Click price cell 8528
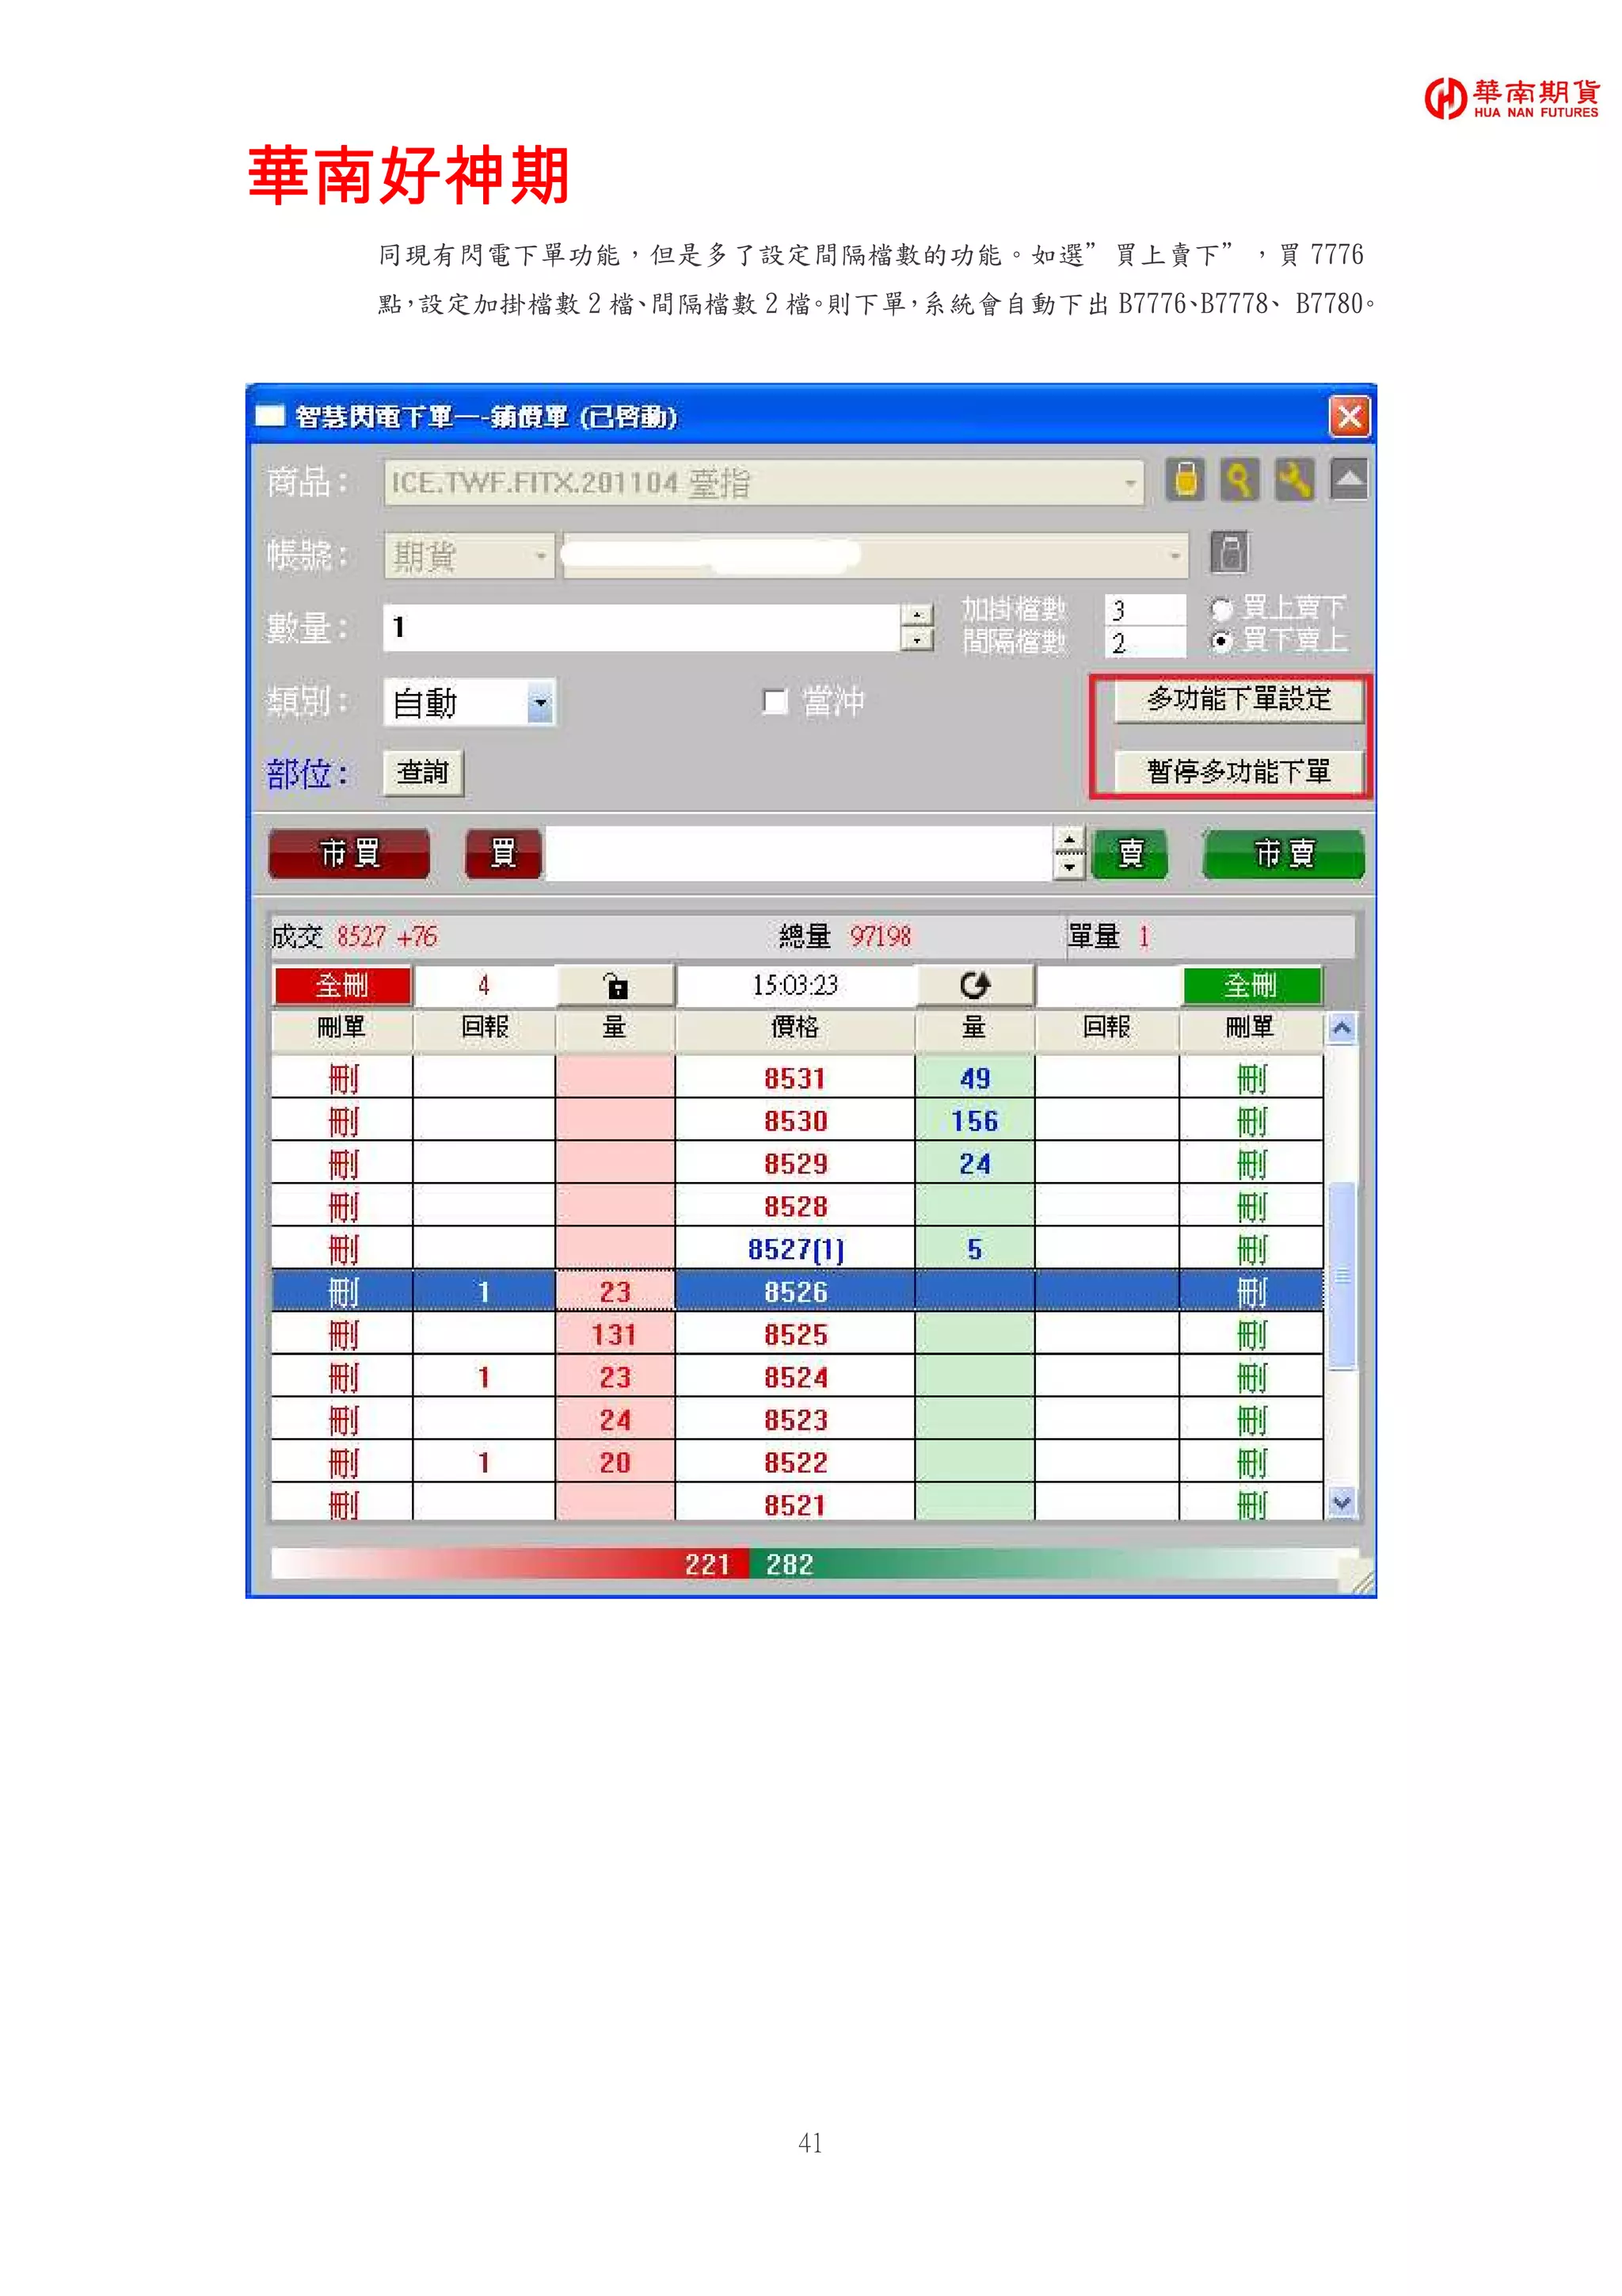This screenshot has height=2296, width=1622. pyautogui.click(x=794, y=1207)
